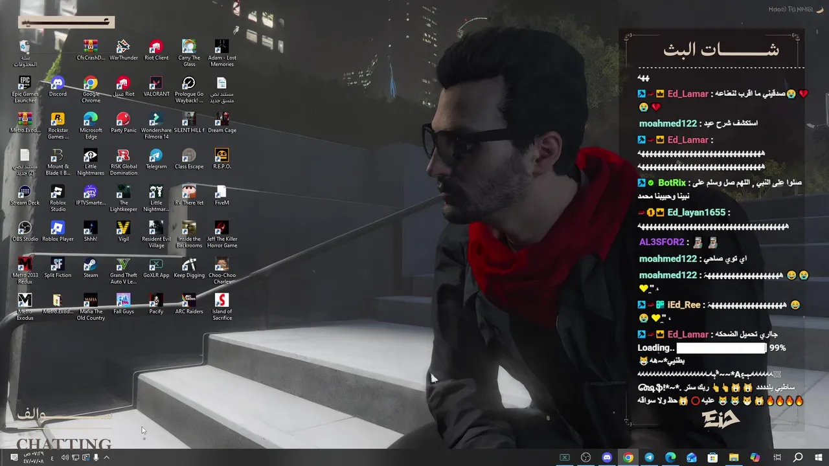This screenshot has height=466, width=829.
Task: Open the Microsoft Edge desktop shortcut
Action: [91, 126]
